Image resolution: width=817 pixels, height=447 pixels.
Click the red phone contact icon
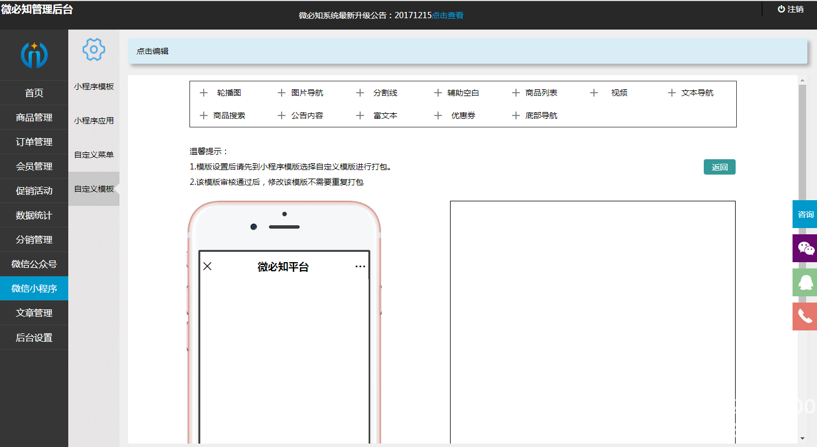pos(804,316)
